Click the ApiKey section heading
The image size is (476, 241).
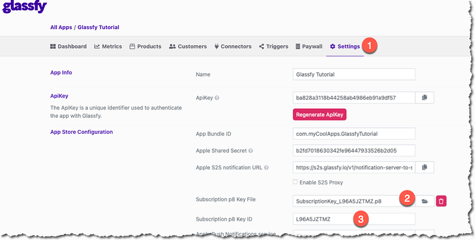coord(59,96)
